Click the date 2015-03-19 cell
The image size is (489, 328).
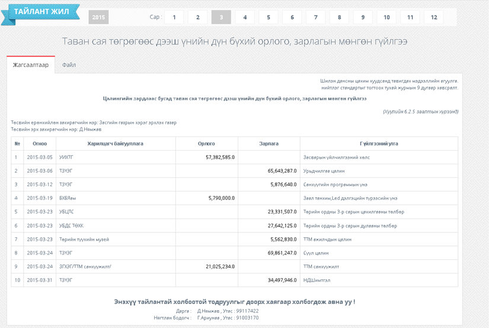click(40, 198)
